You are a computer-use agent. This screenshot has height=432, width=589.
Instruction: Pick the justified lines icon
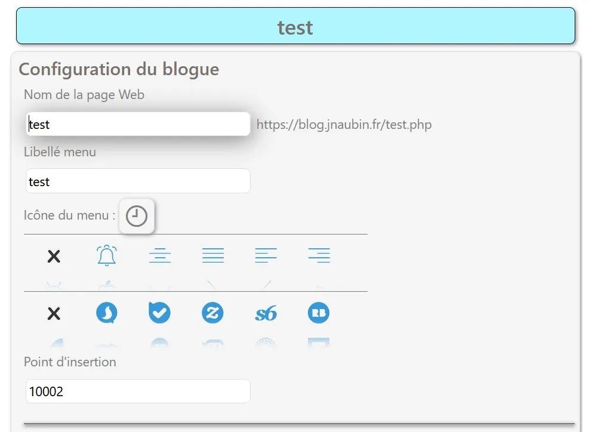coord(213,255)
